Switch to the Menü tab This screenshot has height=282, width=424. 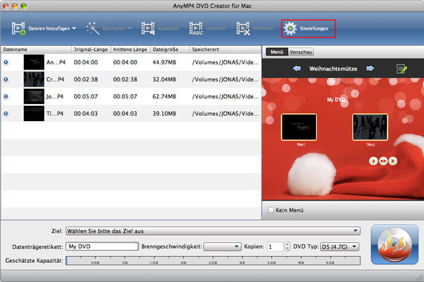(277, 52)
